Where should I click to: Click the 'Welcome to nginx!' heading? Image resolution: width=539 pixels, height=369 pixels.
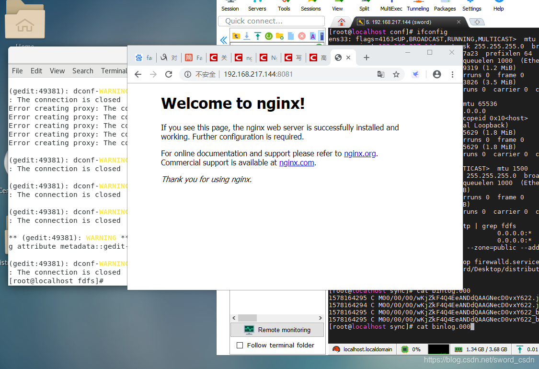tap(233, 104)
